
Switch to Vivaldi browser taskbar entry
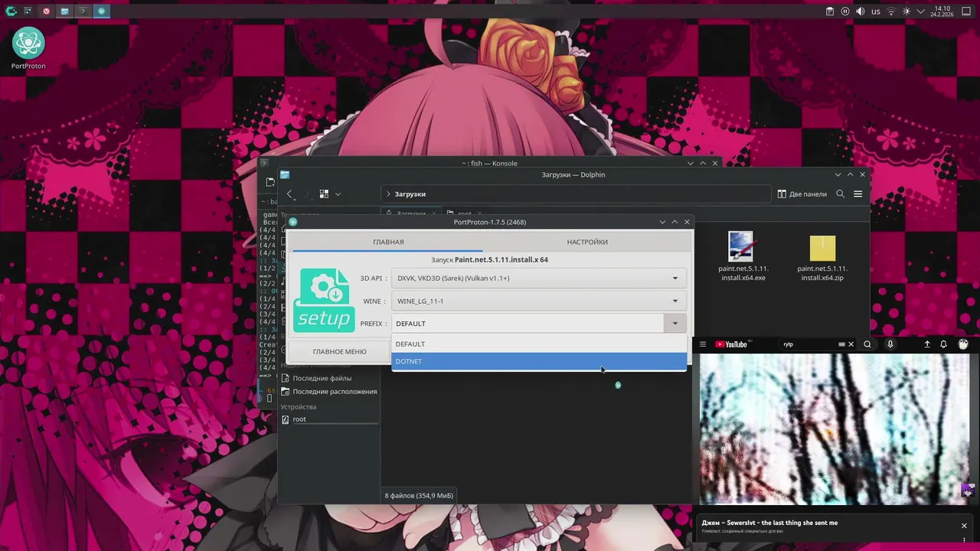click(47, 11)
